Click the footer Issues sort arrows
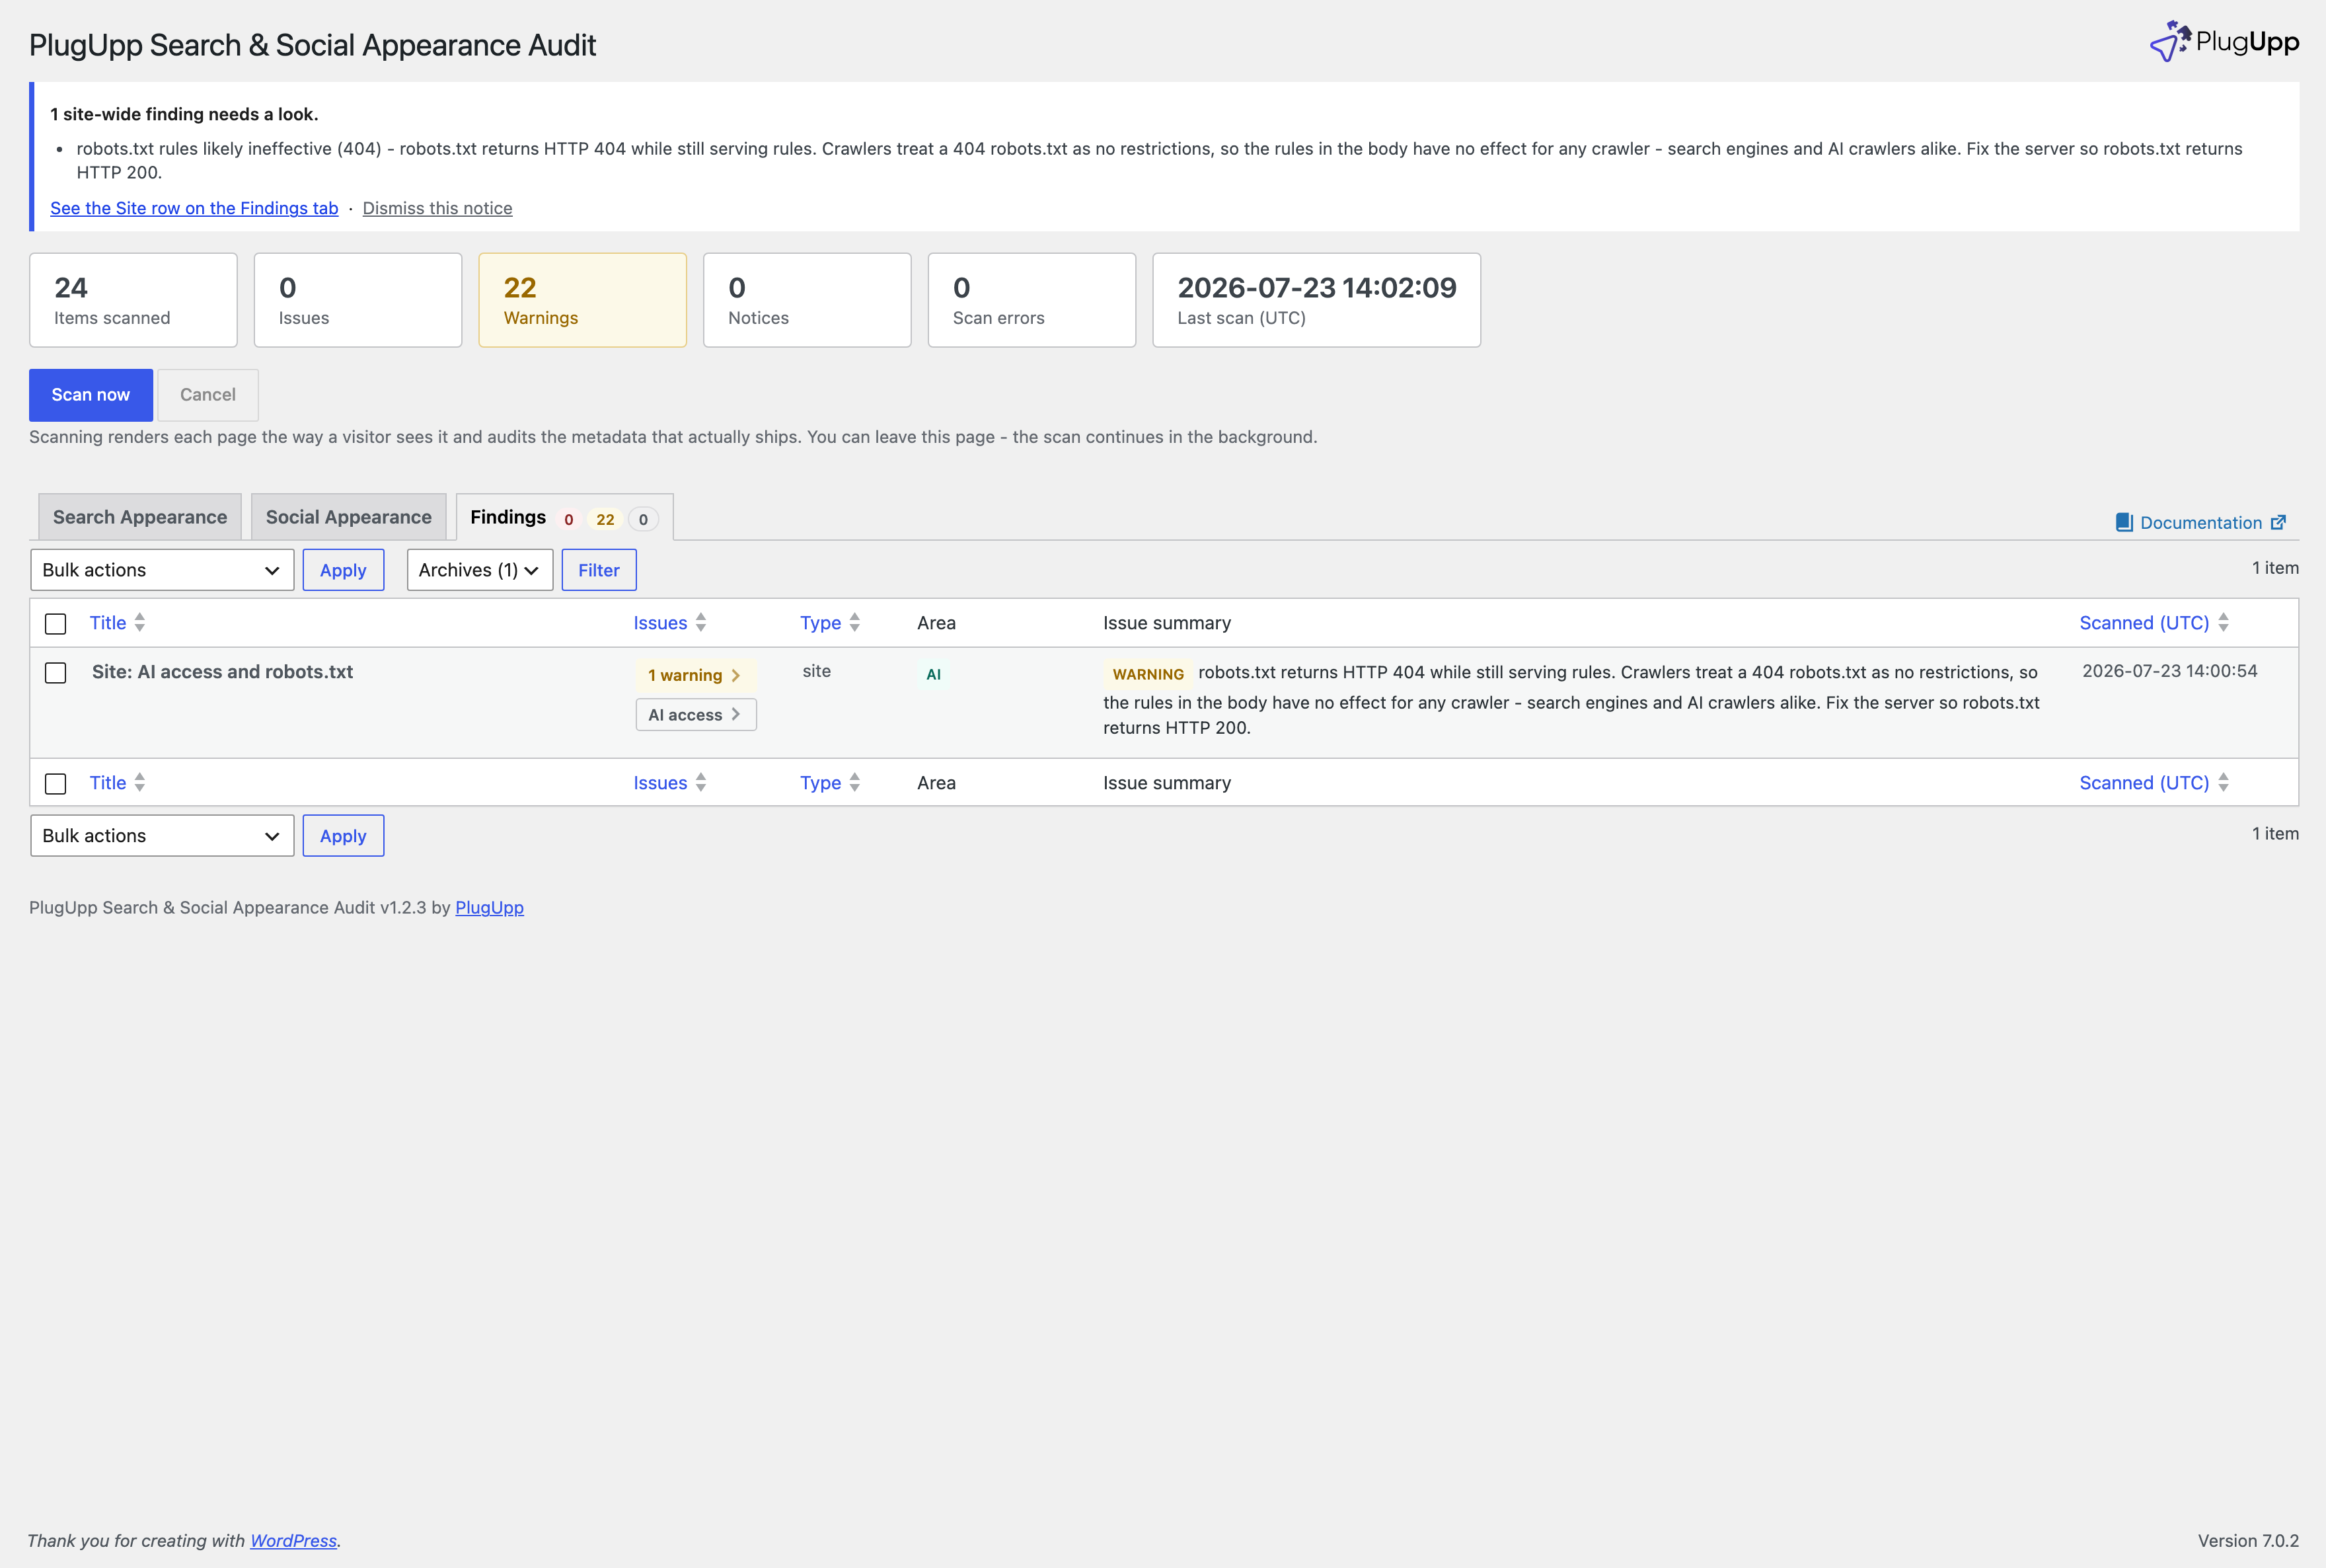 (700, 782)
